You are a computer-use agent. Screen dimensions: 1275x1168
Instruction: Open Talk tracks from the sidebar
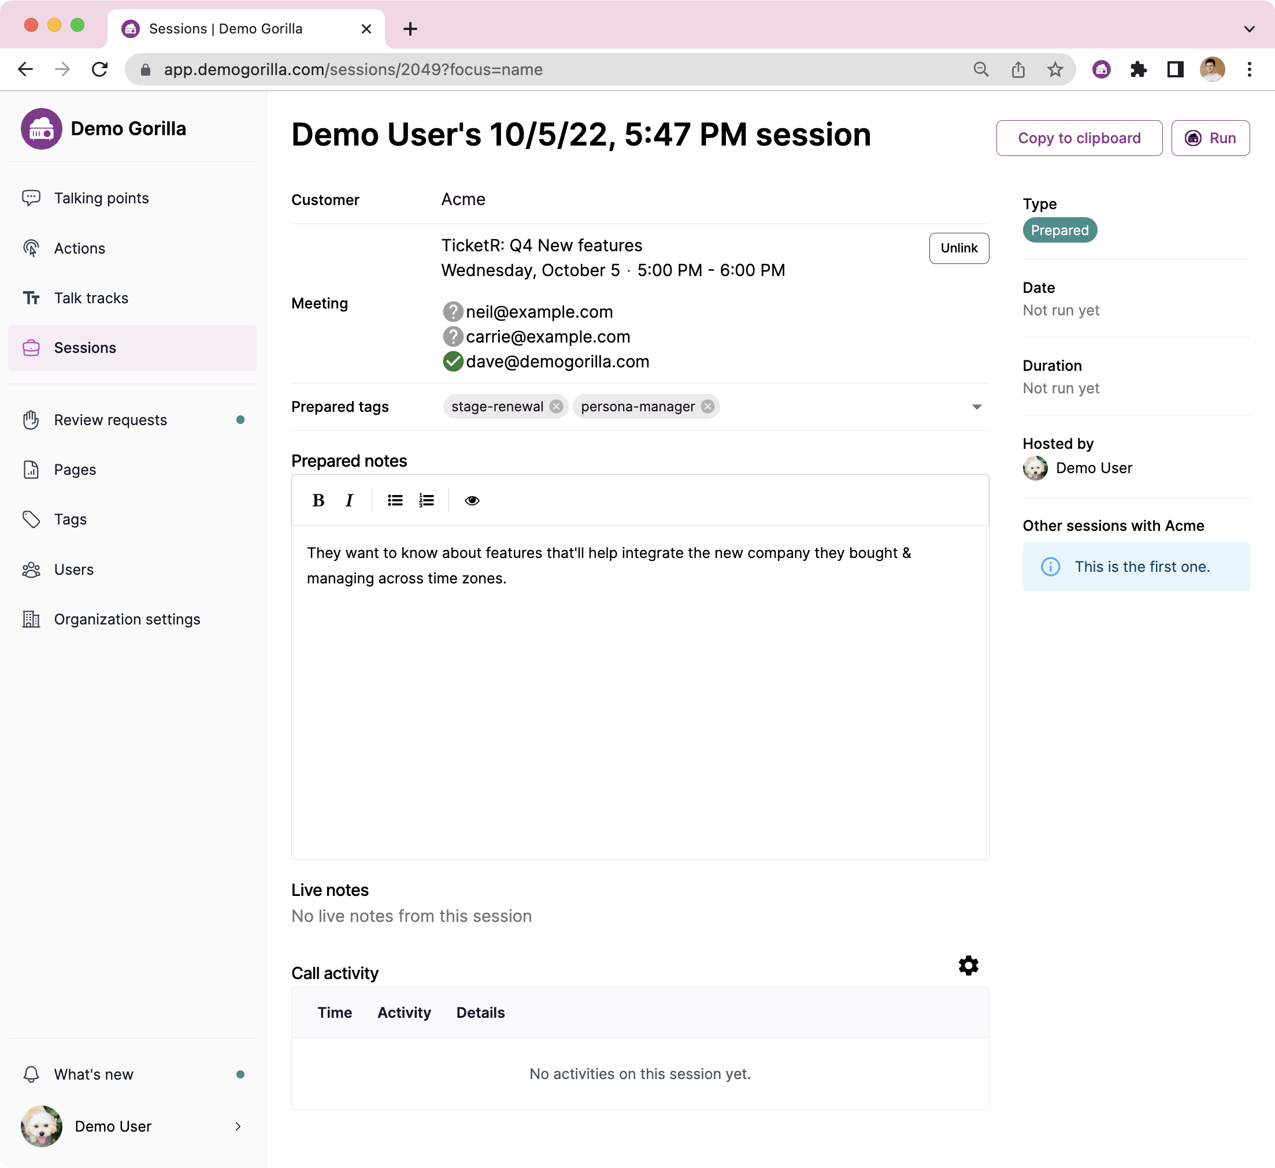coord(91,297)
